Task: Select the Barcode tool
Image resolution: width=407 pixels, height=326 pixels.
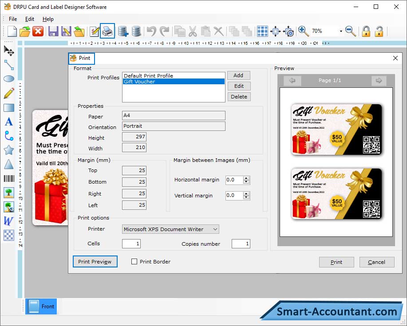Action: click(9, 178)
